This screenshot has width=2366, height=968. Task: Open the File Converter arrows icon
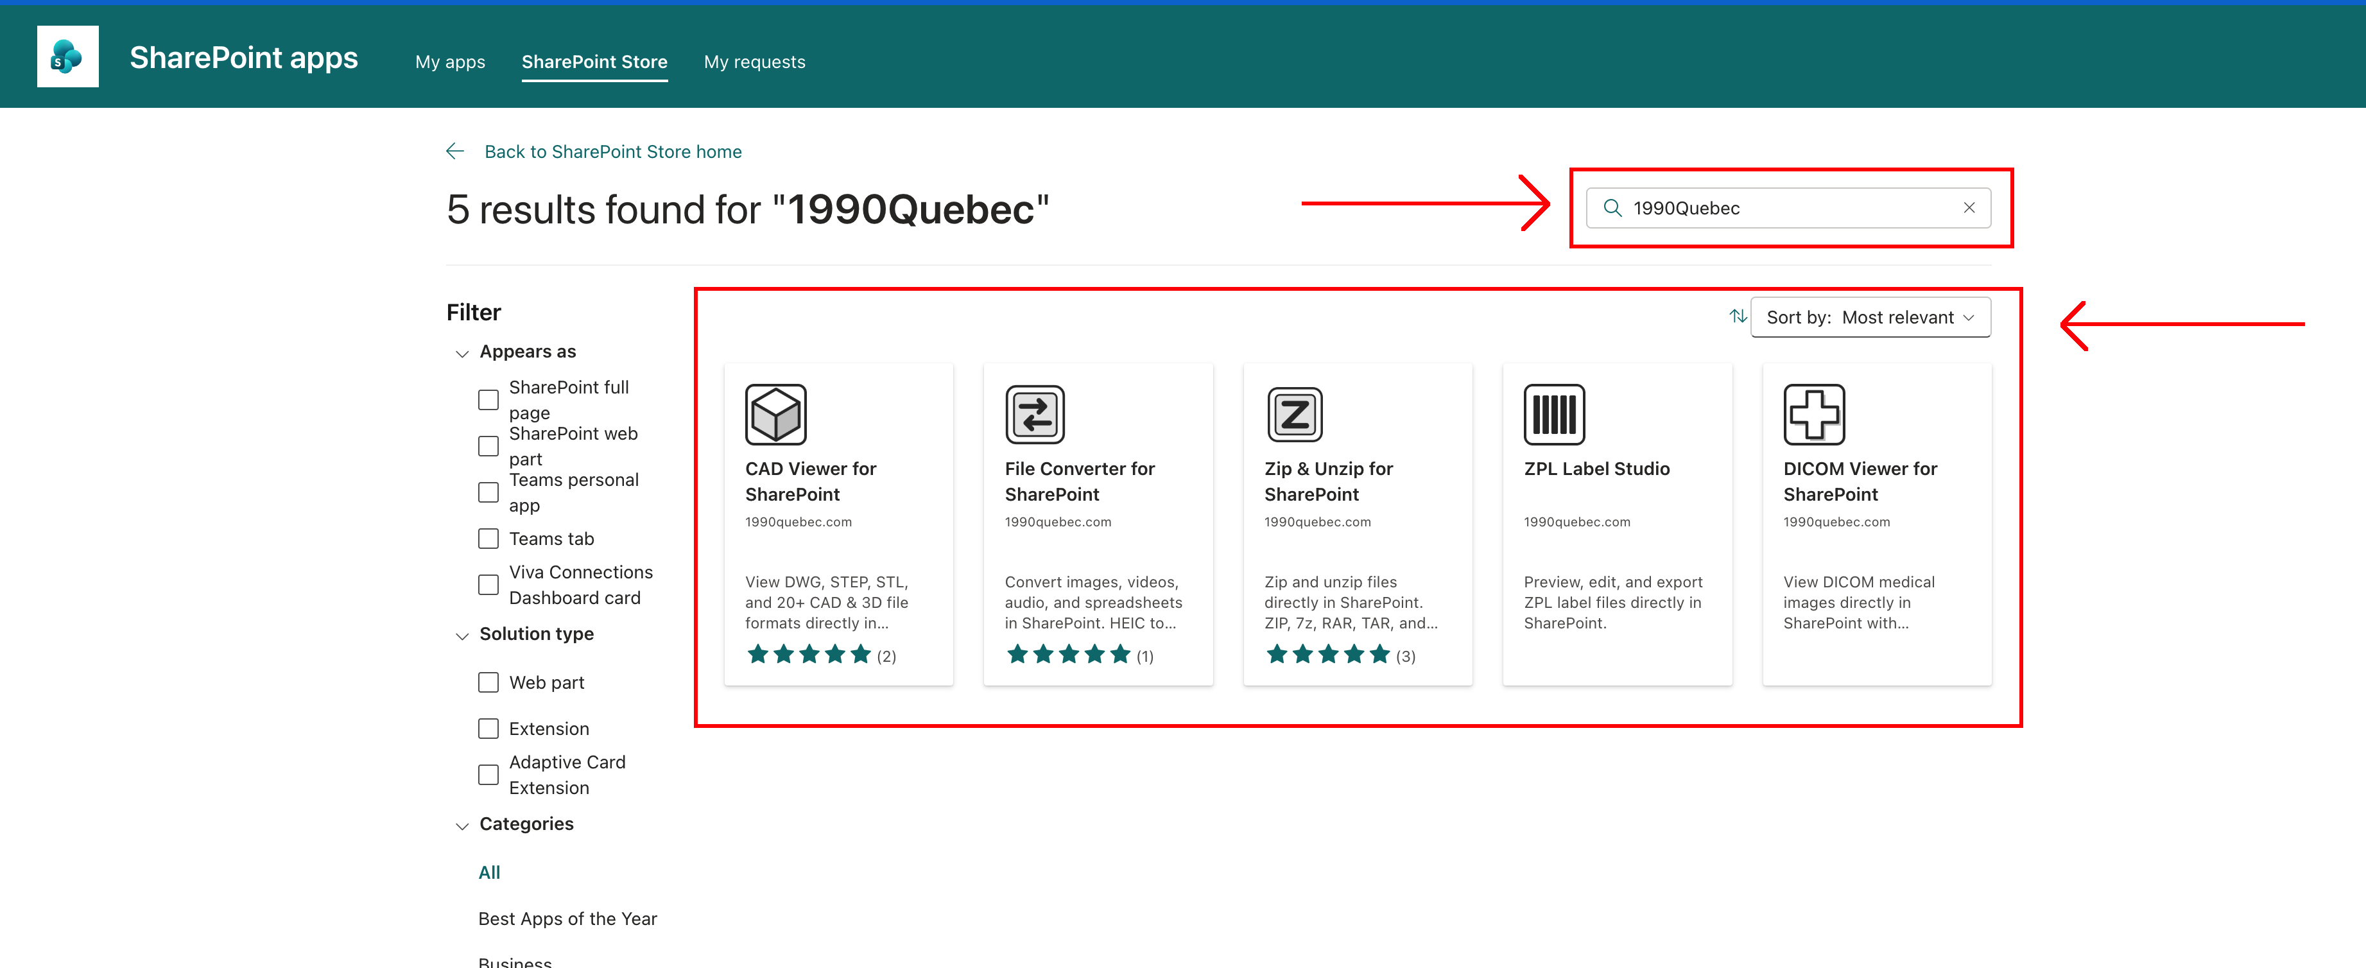click(1035, 414)
